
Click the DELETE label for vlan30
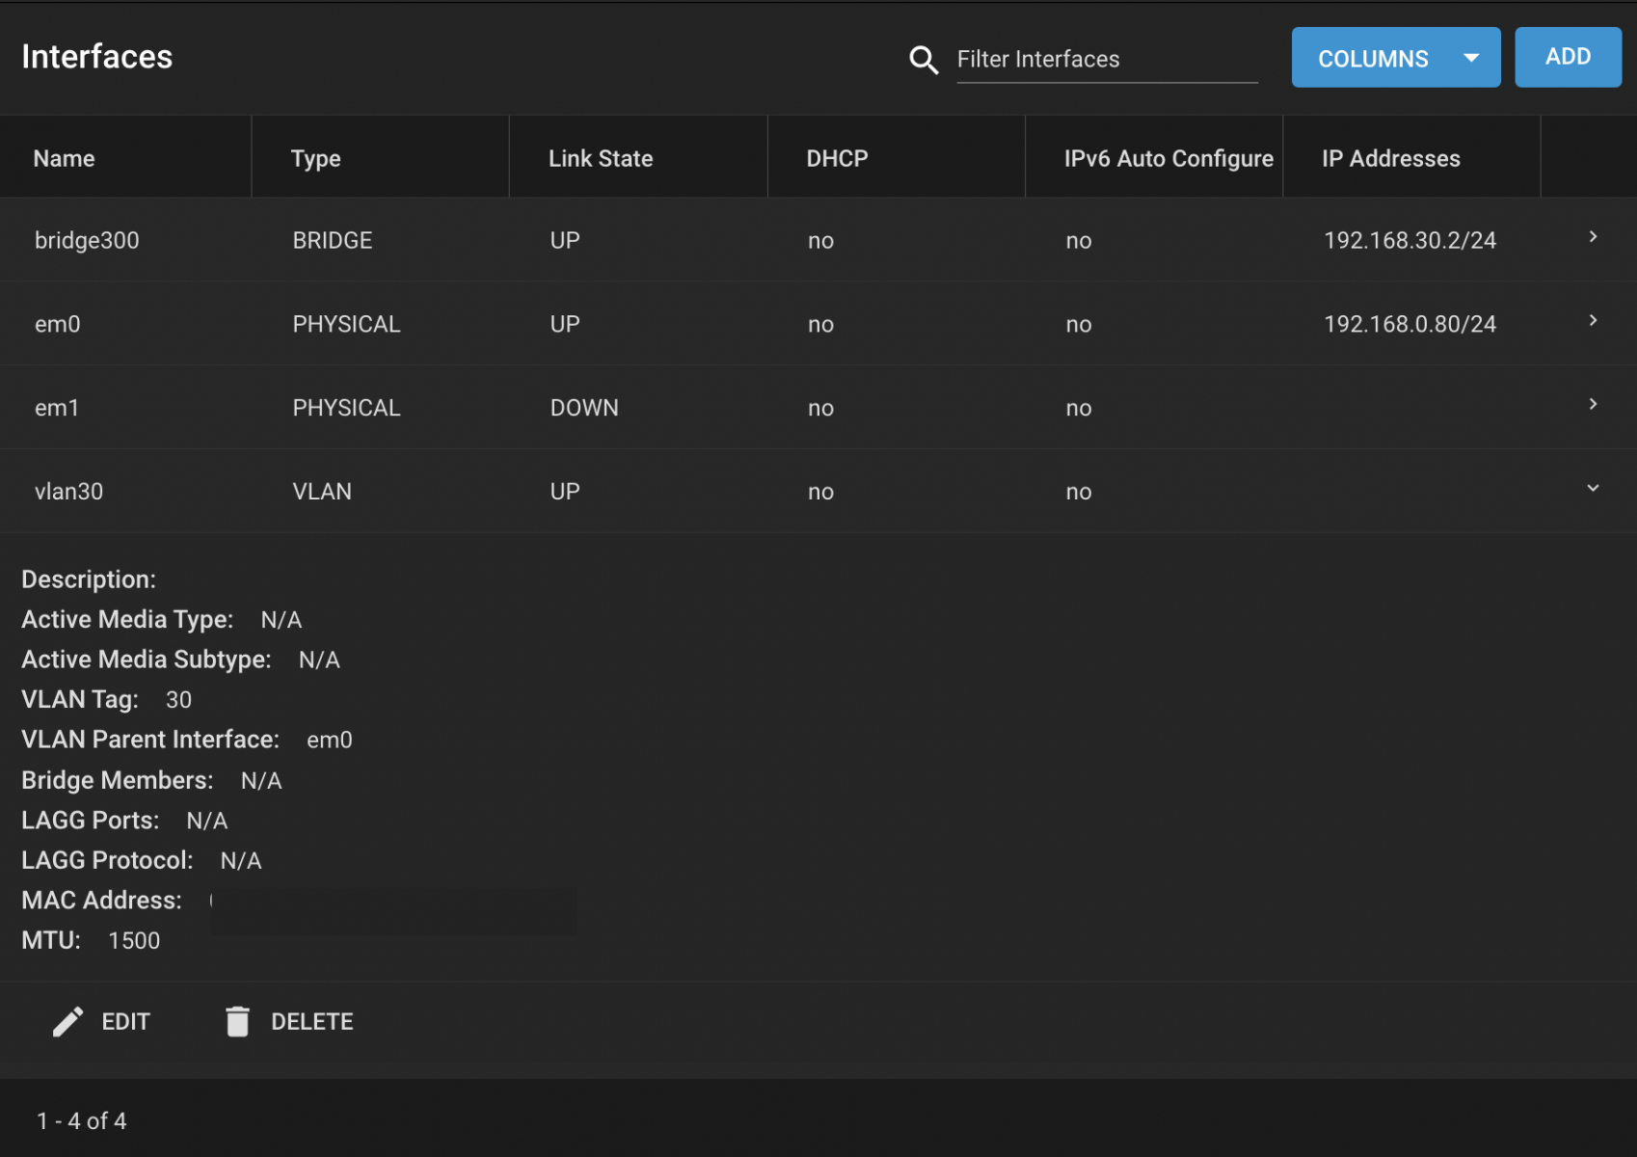tap(312, 1022)
